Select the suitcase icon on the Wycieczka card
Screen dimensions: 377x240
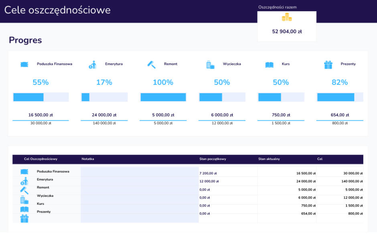click(210, 64)
